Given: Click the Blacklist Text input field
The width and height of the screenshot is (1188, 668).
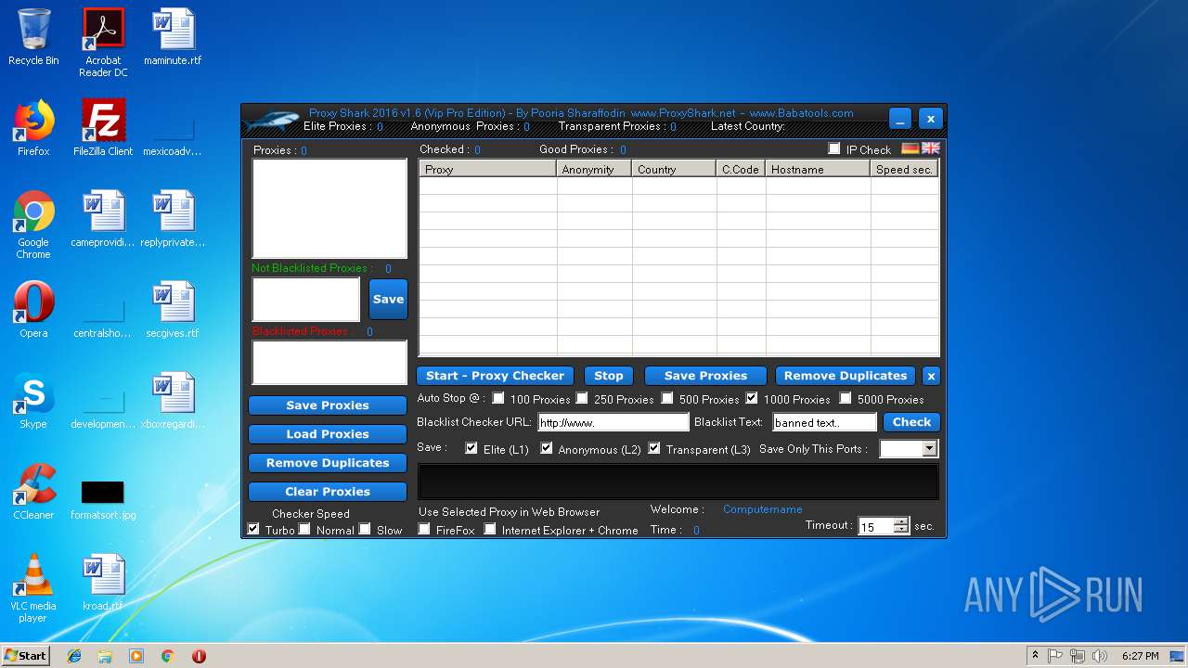Looking at the screenshot, I should click(x=824, y=422).
